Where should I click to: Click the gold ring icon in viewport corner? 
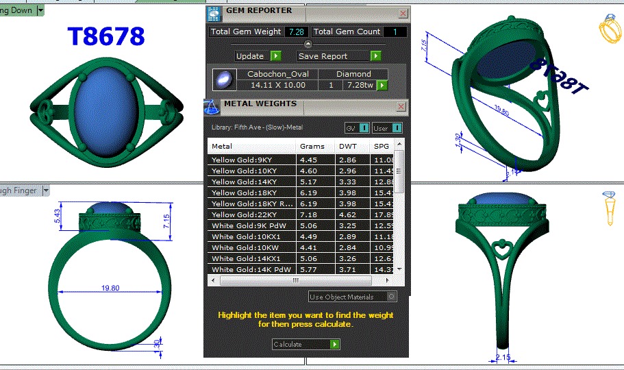pyautogui.click(x=609, y=30)
